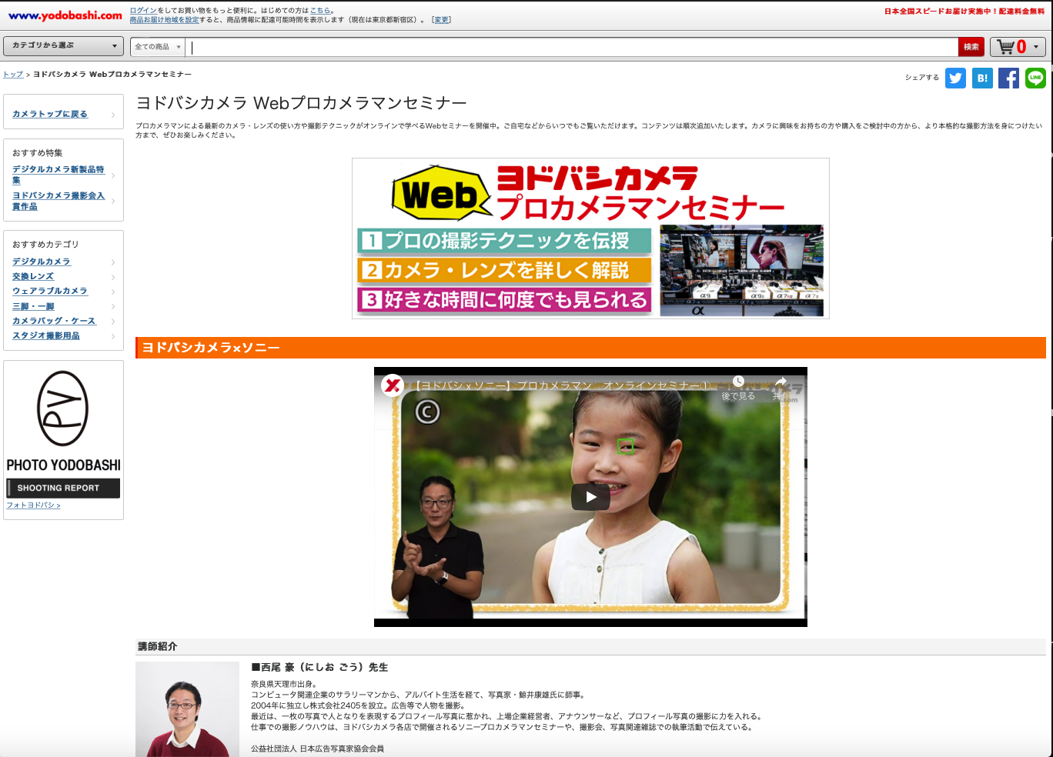This screenshot has width=1053, height=757.
Task: Share the page on Twitter
Action: coord(955,78)
